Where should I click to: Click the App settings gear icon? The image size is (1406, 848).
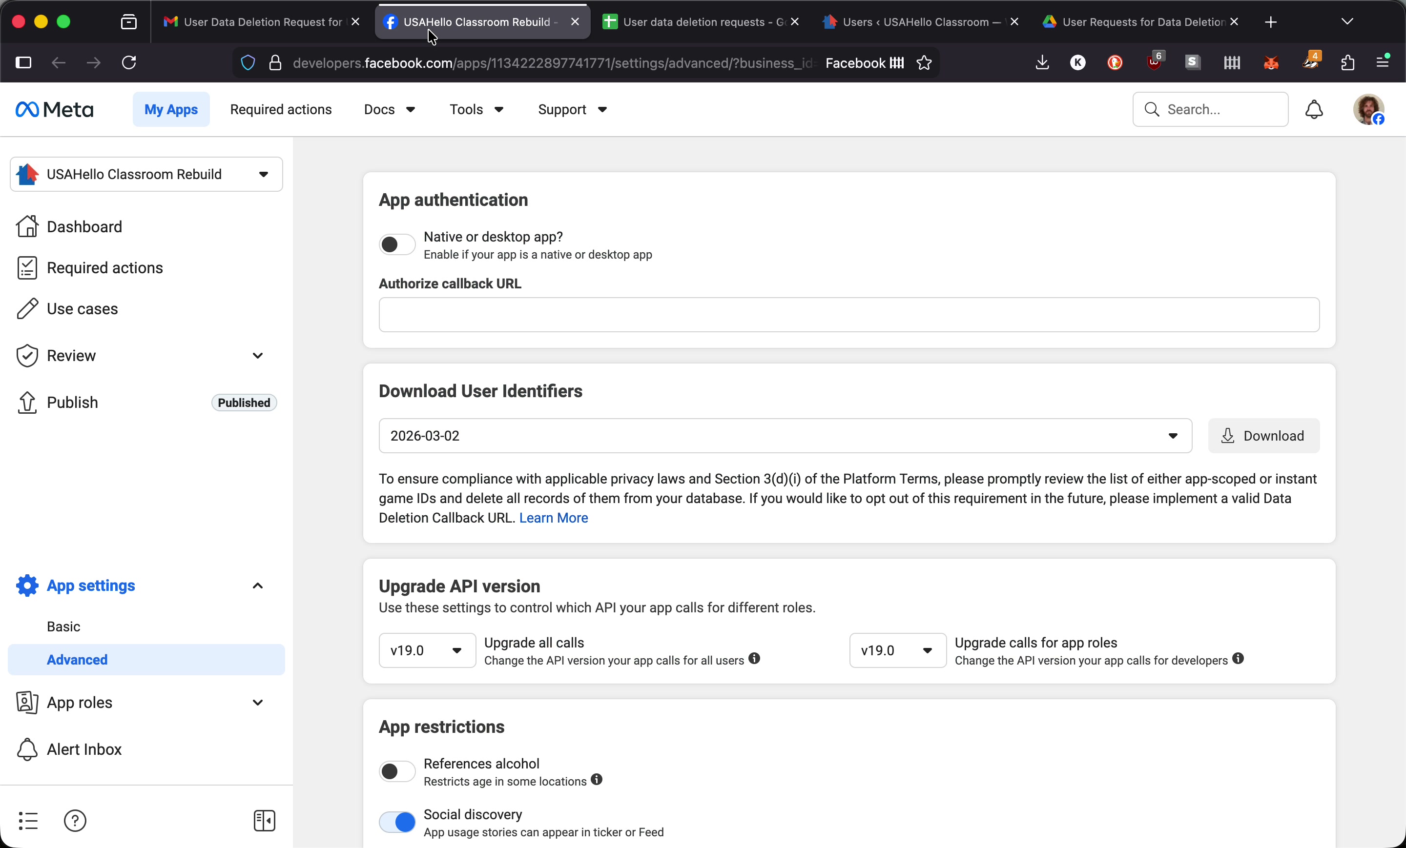(x=27, y=585)
